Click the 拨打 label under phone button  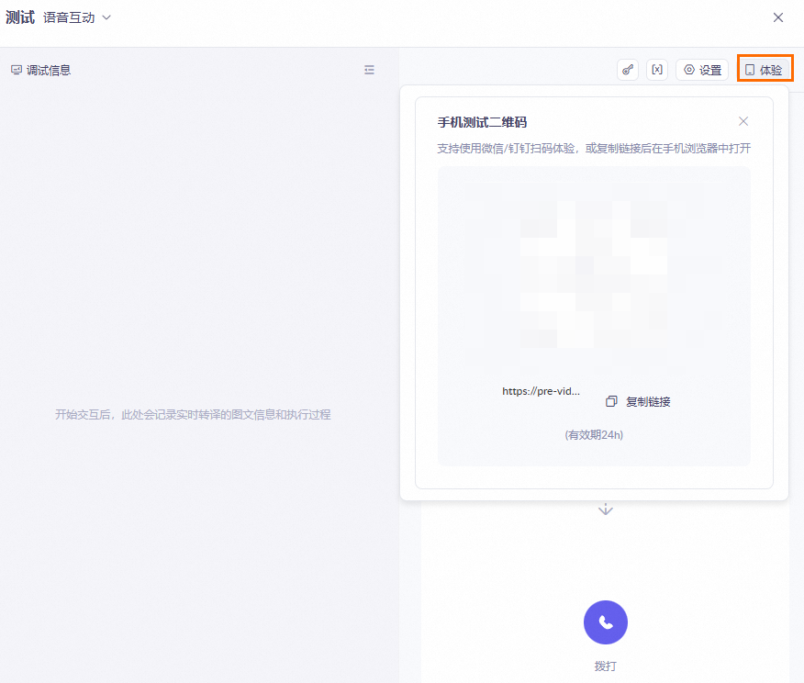606,666
